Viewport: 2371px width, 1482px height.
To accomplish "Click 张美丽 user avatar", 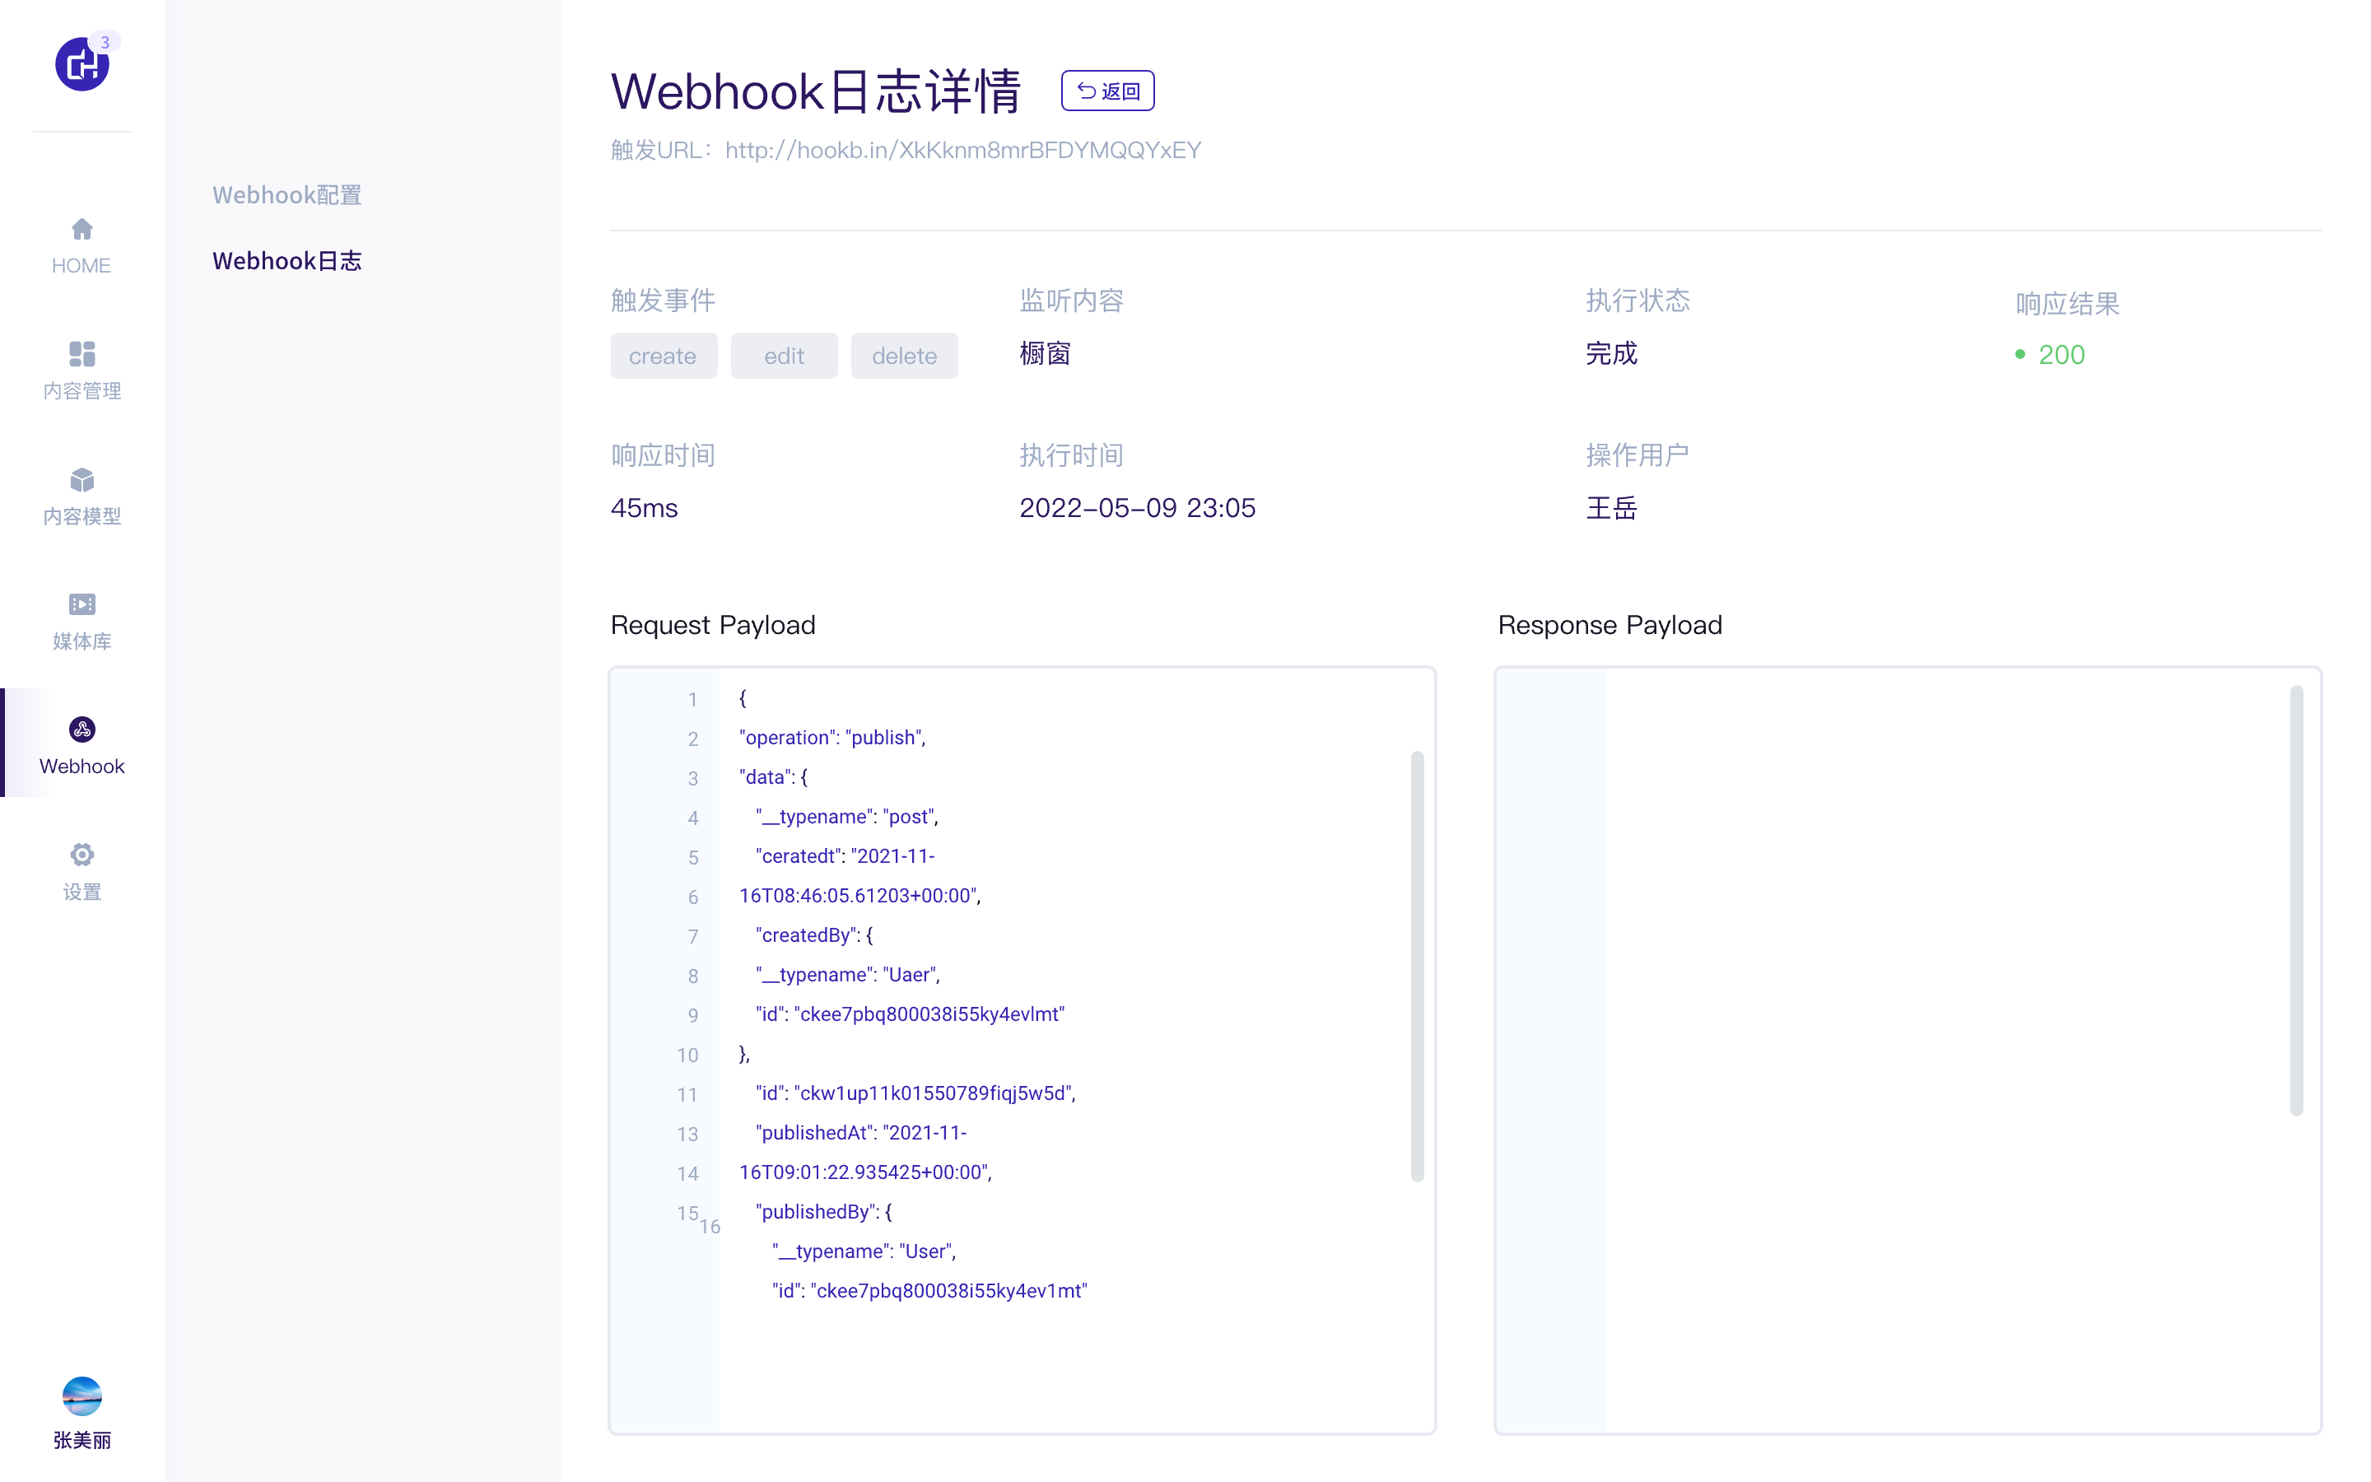I will (82, 1396).
